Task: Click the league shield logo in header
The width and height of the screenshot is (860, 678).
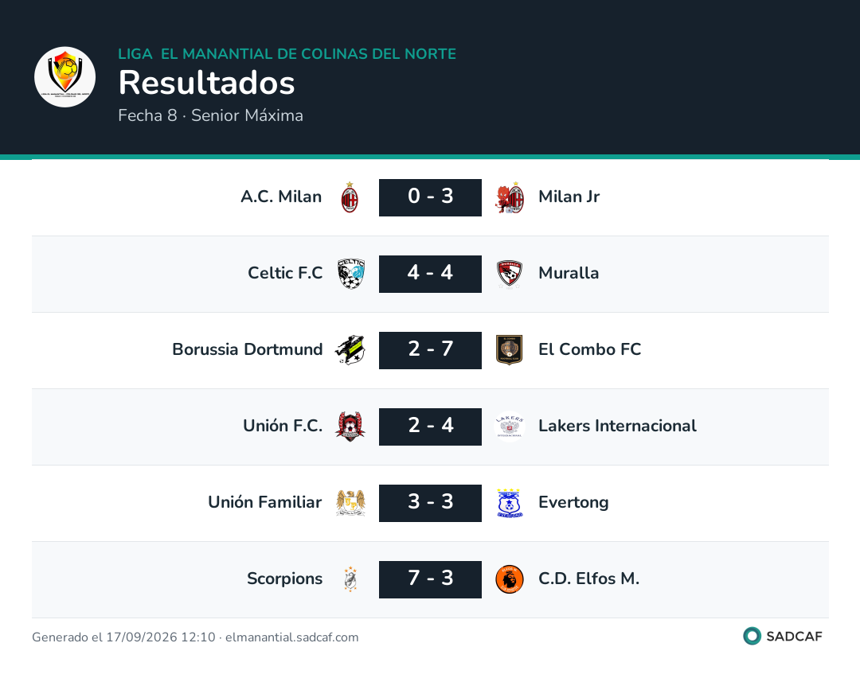Action: tap(64, 76)
